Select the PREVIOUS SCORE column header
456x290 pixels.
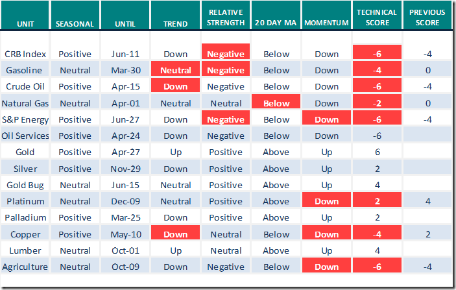pos(427,19)
